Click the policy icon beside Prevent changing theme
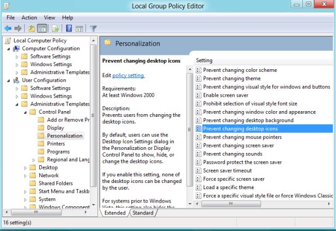The image size is (336, 231). 198,79
